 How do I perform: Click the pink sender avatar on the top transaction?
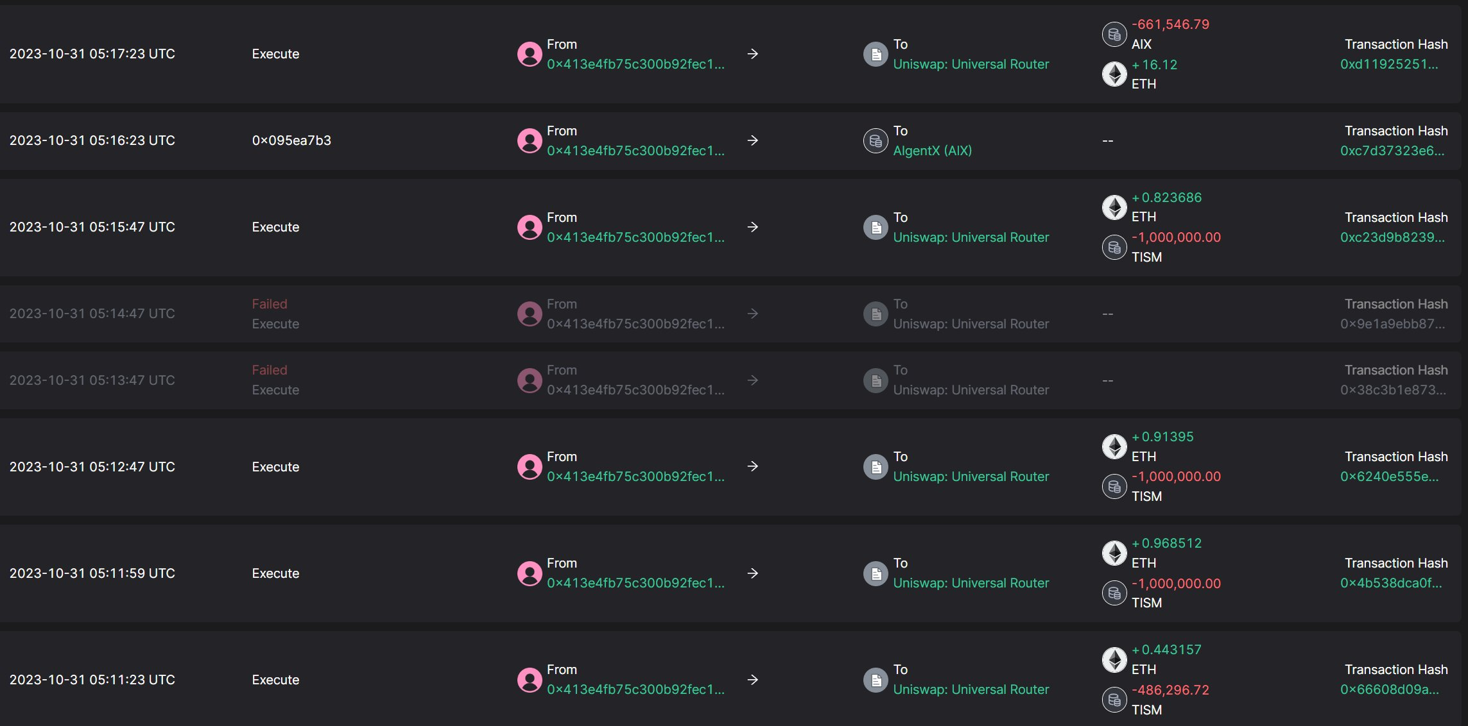click(x=530, y=54)
